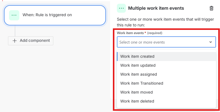Click the green trigger icon in the rule card
The height and width of the screenshot is (112, 220).
click(14, 15)
